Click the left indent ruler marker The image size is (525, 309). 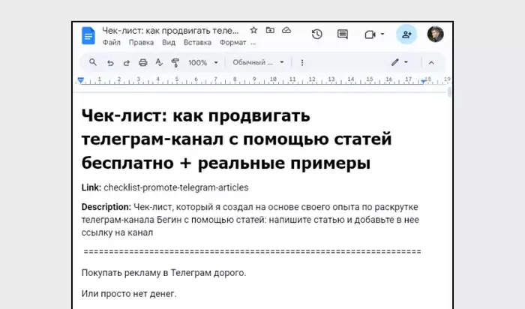click(81, 80)
